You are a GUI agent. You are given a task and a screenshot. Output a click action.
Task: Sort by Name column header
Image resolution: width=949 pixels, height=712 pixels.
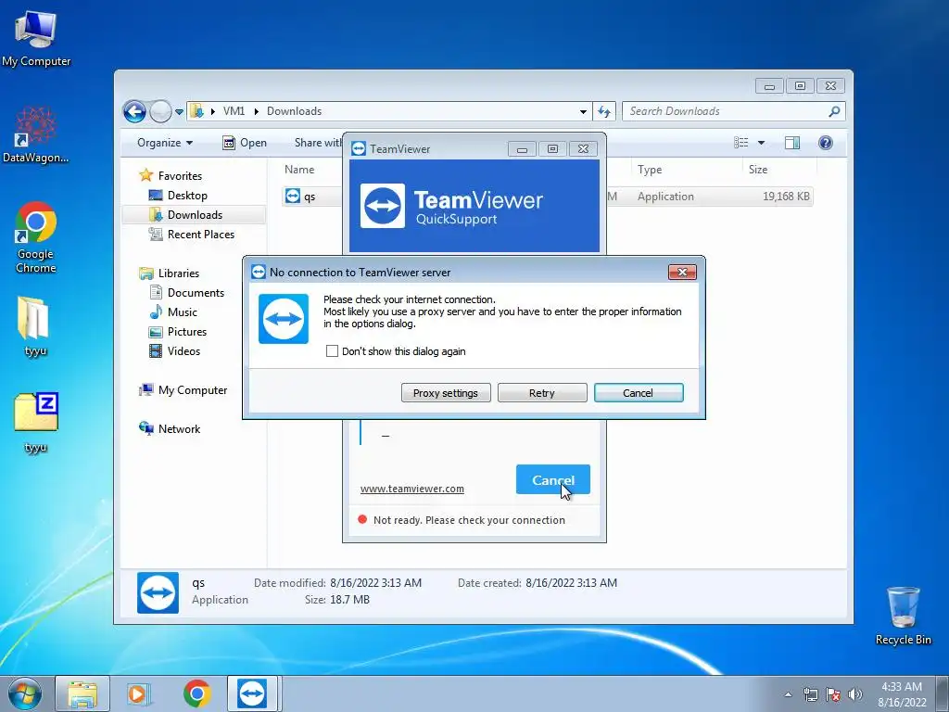[x=299, y=171]
